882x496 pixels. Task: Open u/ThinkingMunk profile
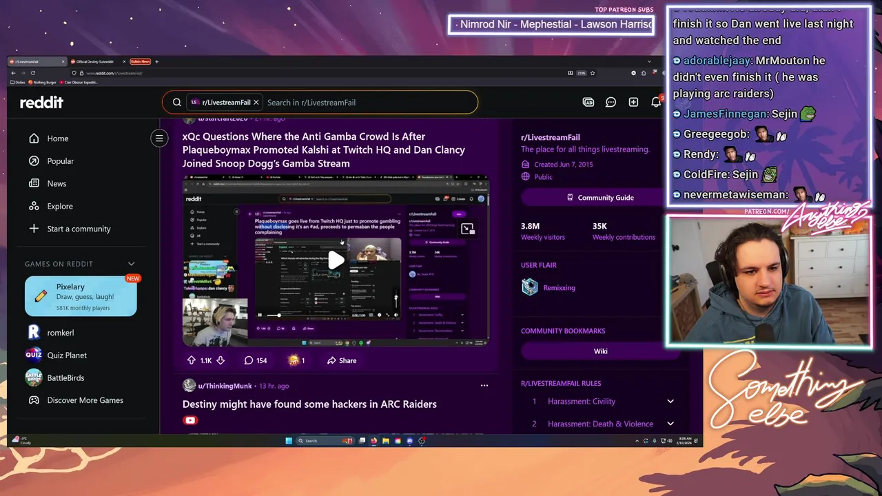[x=225, y=386]
